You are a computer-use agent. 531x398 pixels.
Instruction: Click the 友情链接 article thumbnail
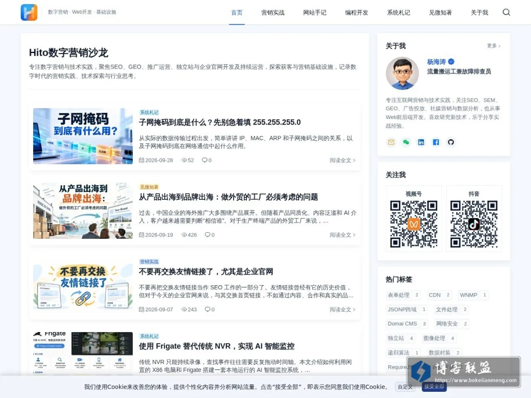(83, 286)
